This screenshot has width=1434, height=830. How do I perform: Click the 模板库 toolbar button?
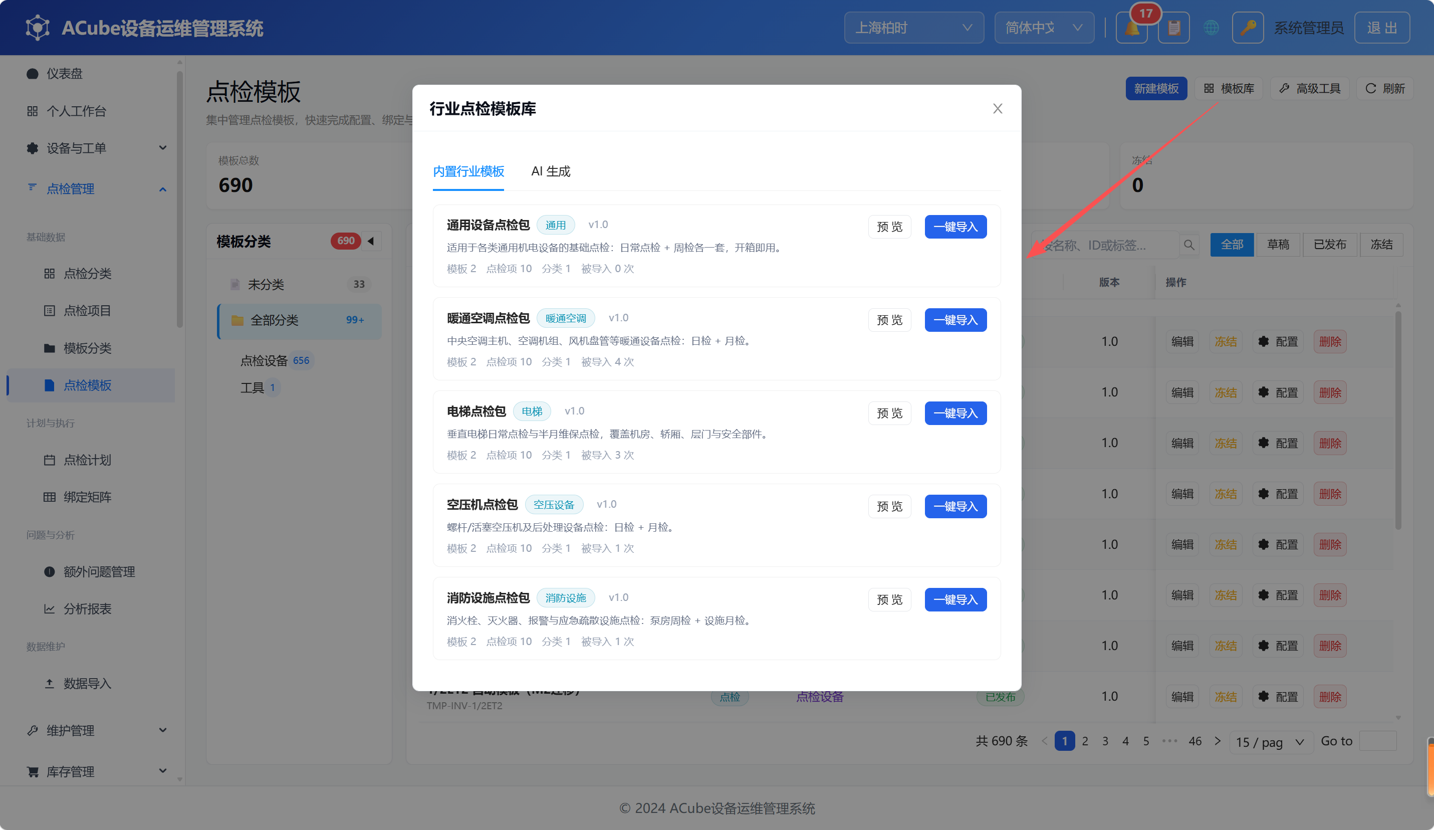point(1229,88)
